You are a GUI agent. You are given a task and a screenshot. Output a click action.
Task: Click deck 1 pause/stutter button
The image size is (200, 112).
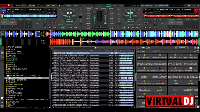(x=71, y=27)
